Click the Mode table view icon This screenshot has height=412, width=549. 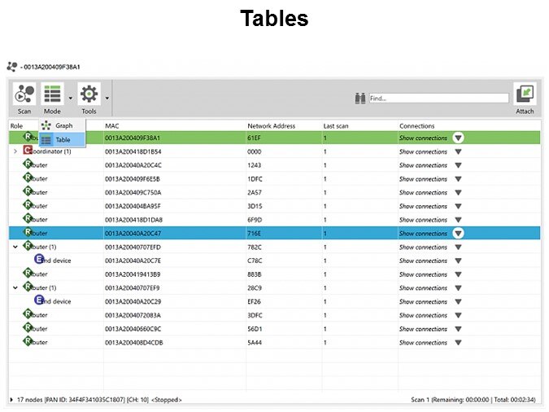(52, 94)
